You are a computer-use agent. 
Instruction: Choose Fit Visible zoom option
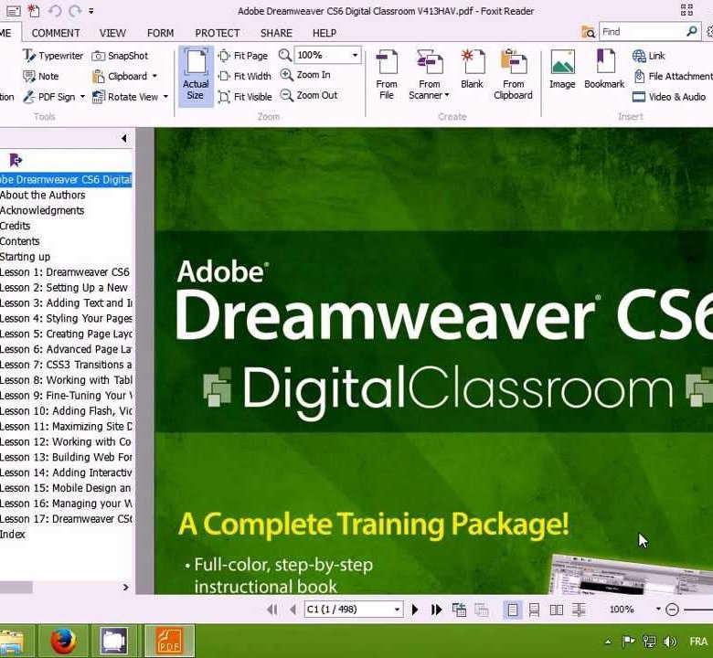coord(245,96)
